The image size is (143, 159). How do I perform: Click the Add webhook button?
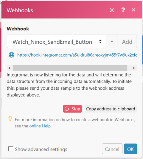coord(127,41)
